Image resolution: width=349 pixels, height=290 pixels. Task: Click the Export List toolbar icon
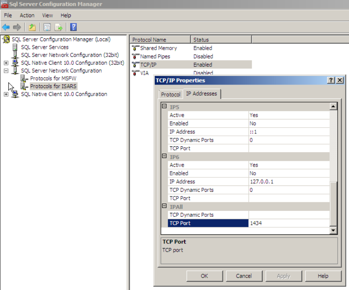[x=59, y=27]
